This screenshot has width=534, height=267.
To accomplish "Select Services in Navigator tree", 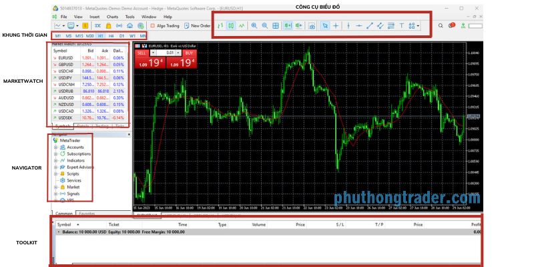I will [x=74, y=180].
